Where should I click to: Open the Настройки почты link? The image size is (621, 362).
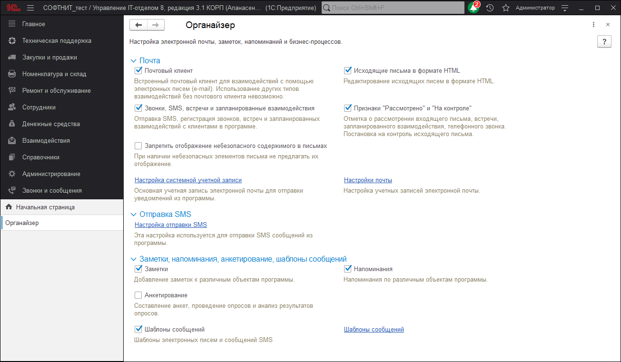(x=368, y=180)
